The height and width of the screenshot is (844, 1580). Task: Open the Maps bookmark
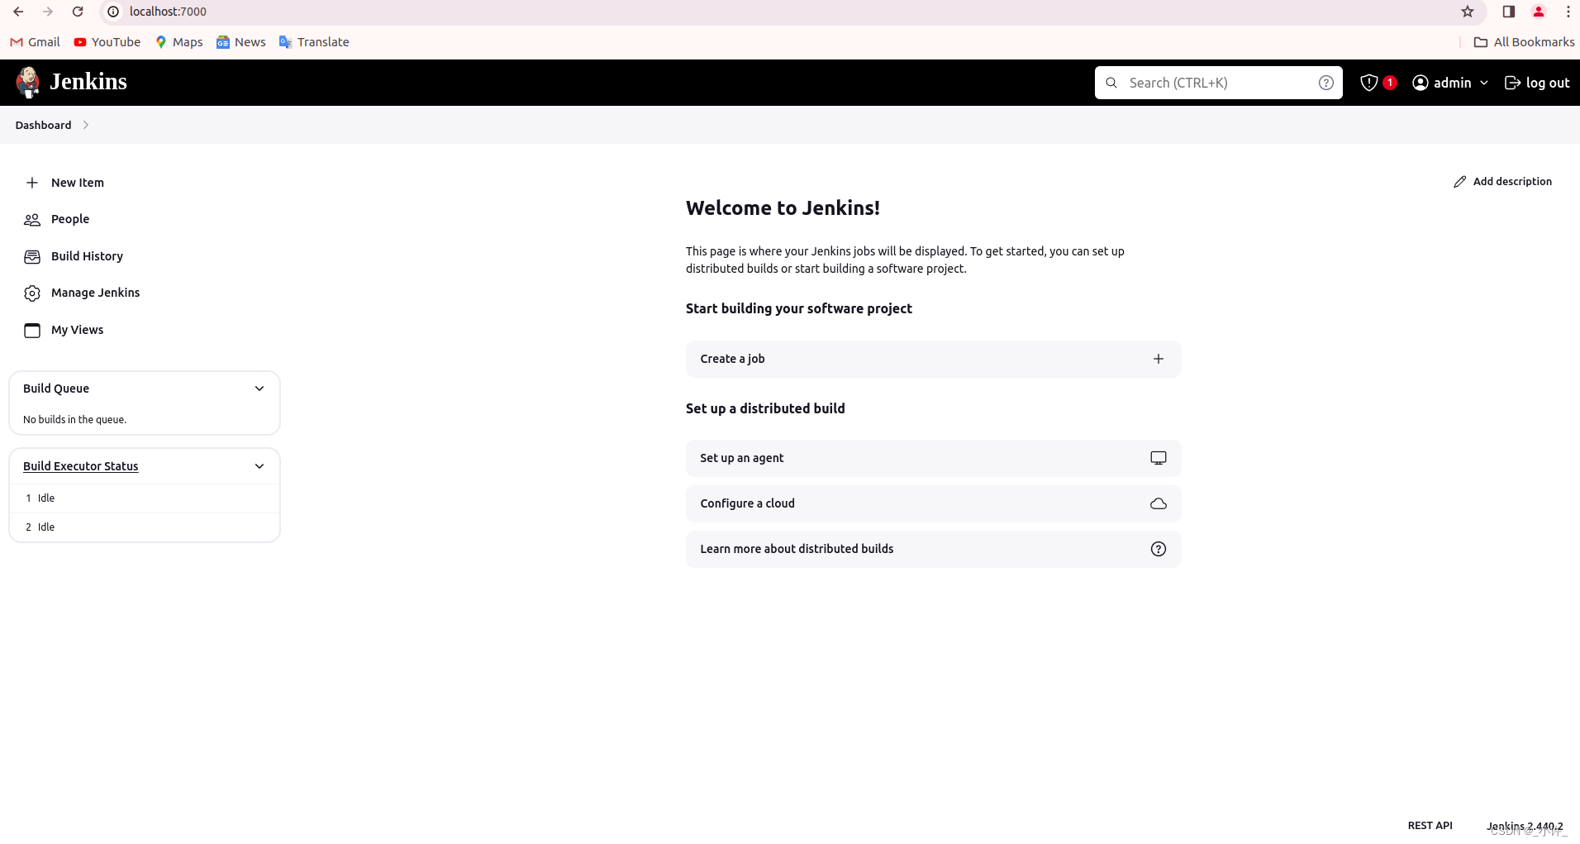pyautogui.click(x=178, y=42)
